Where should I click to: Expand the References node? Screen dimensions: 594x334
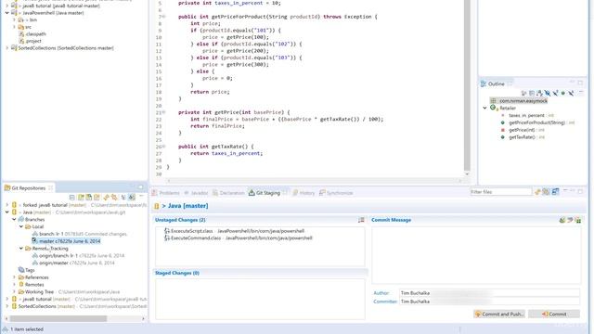[15, 277]
